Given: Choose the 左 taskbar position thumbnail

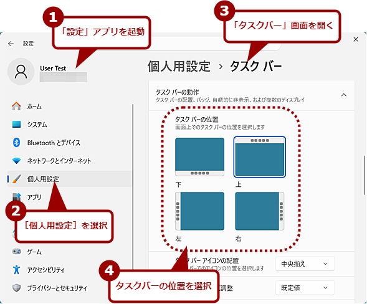Looking at the screenshot, I should point(199,211).
